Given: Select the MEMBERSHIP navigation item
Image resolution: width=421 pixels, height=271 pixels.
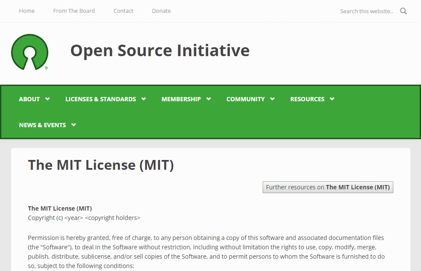Looking at the screenshot, I should pyautogui.click(x=181, y=99).
